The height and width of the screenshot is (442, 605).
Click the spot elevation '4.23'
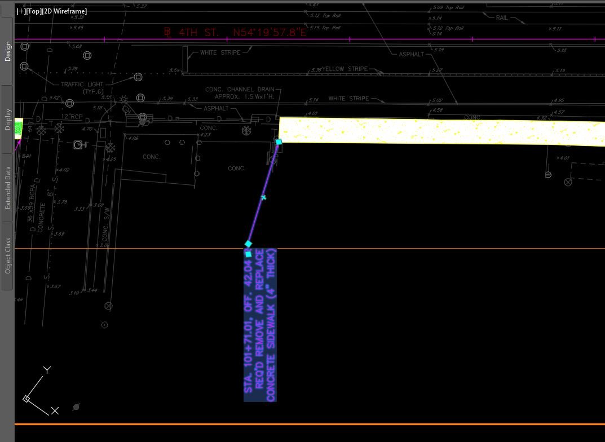pos(205,135)
